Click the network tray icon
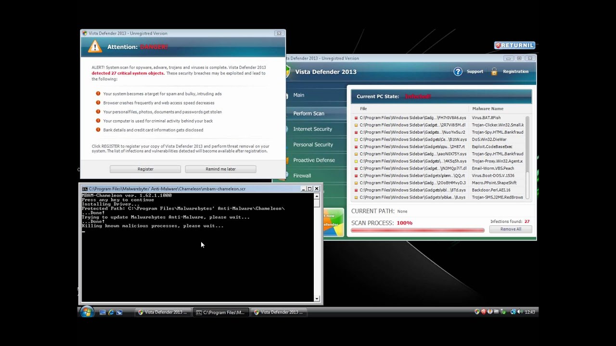 point(513,312)
